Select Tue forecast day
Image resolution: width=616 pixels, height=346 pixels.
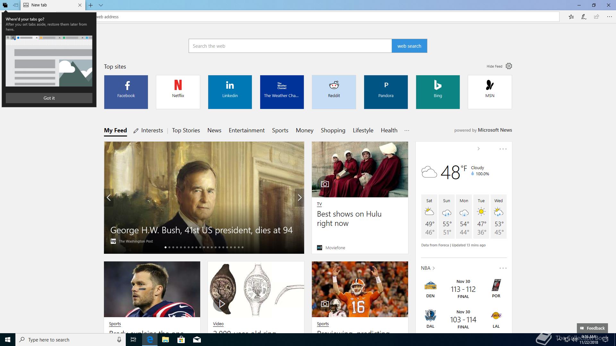(481, 217)
